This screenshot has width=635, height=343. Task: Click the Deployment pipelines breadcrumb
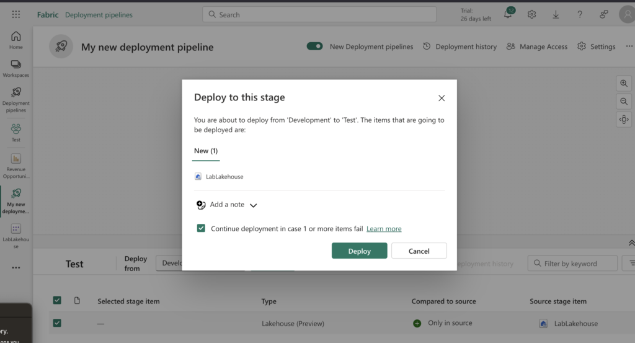point(99,15)
